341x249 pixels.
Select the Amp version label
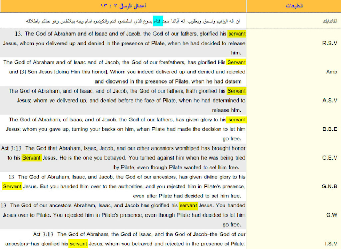pos(331,72)
